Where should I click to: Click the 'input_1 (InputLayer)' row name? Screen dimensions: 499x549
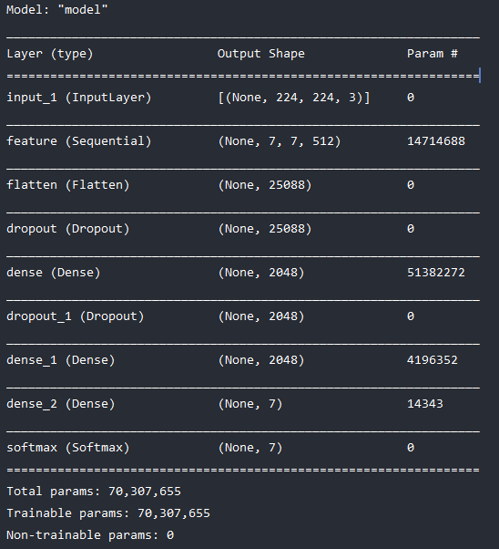[79, 98]
